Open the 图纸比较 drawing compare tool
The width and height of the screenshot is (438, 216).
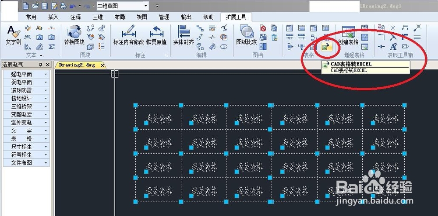pos(246,35)
